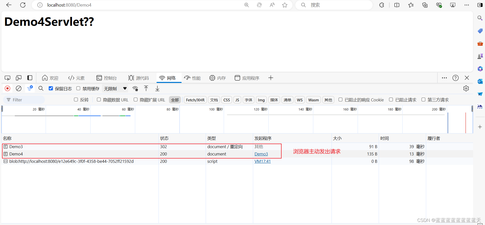Open the 无限制 throttling dropdown
This screenshot has width=485, height=225.
[115, 88]
